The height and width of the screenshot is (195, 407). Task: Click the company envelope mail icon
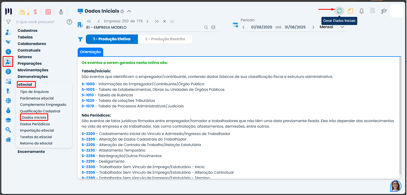click(x=213, y=27)
